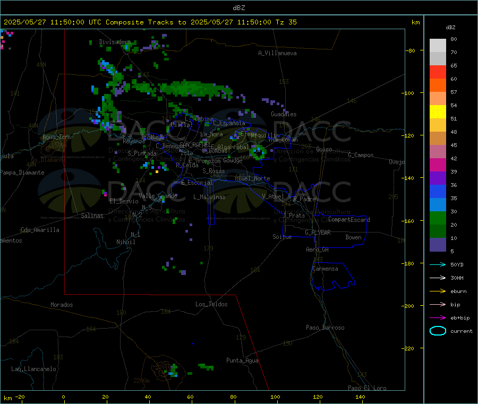
Task: Click the yellow radar pixel south of S_Pintada
Action: pos(157,172)
